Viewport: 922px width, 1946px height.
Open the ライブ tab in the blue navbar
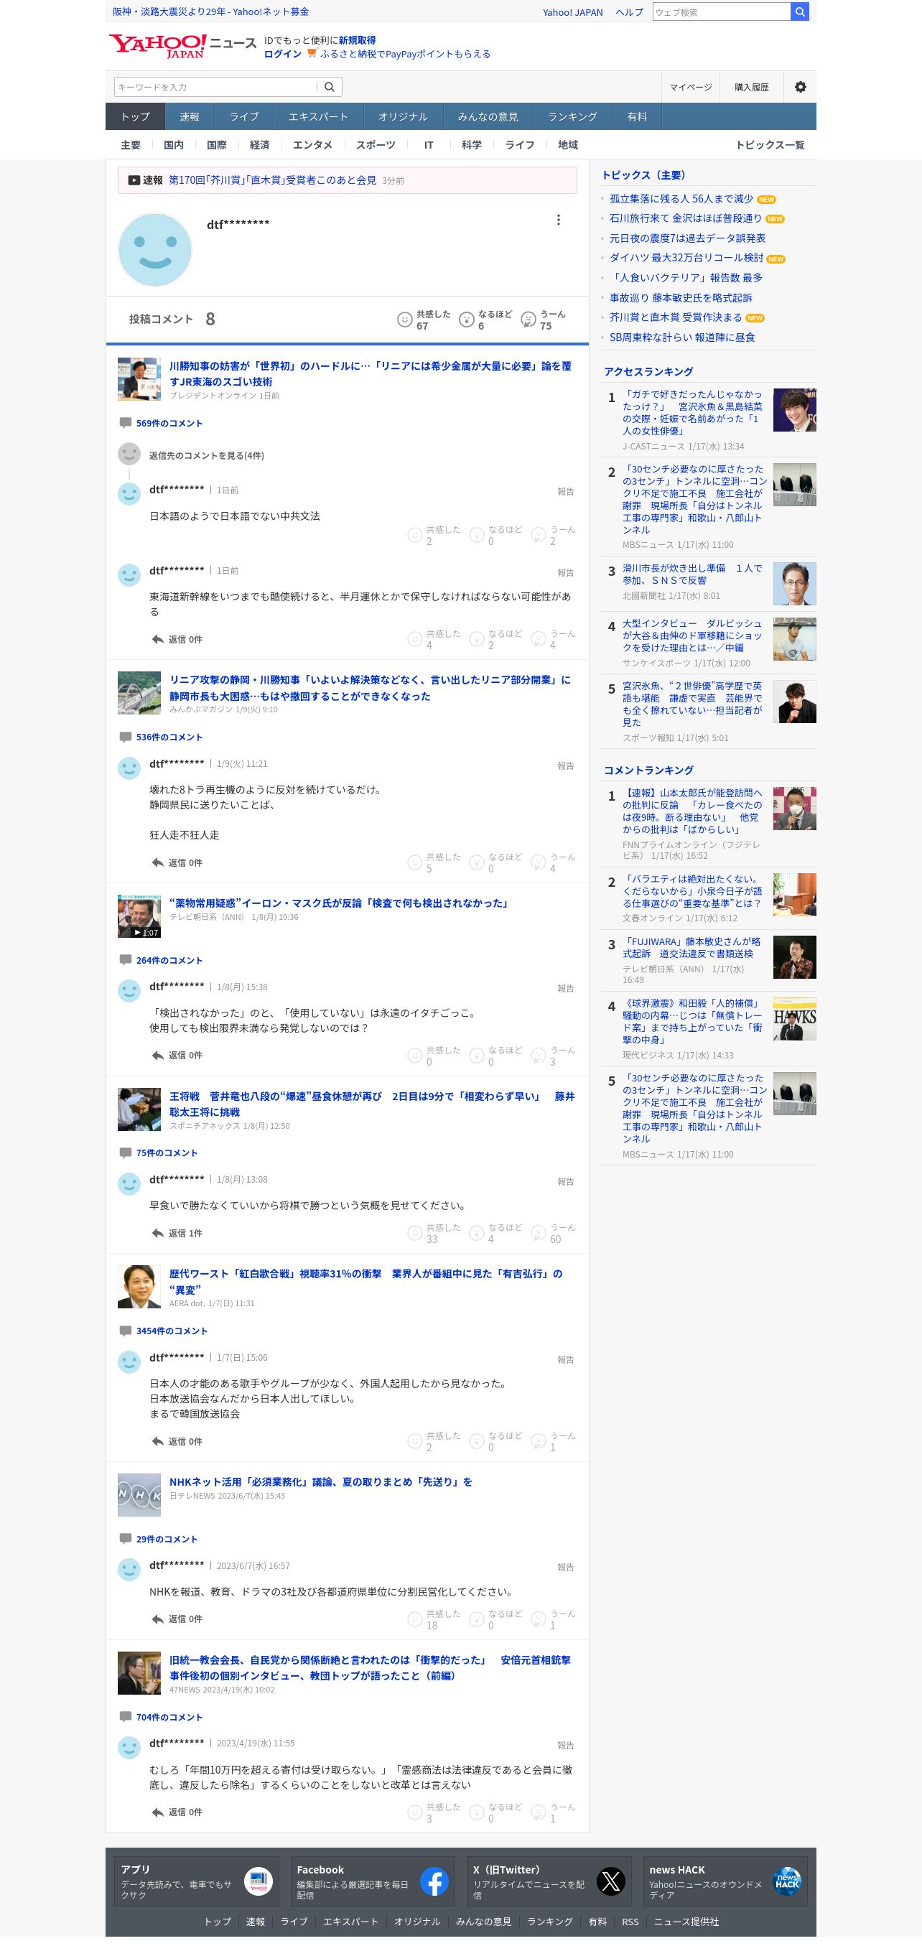[x=244, y=117]
